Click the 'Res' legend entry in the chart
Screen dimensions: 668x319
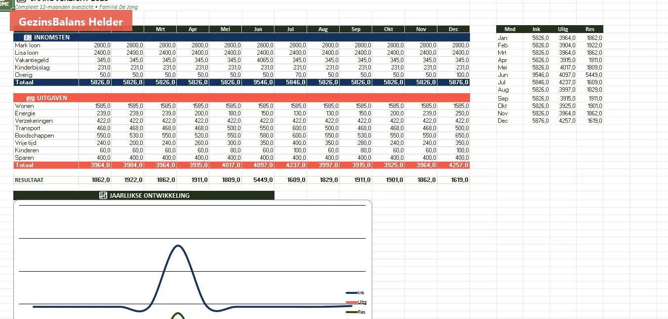356,312
